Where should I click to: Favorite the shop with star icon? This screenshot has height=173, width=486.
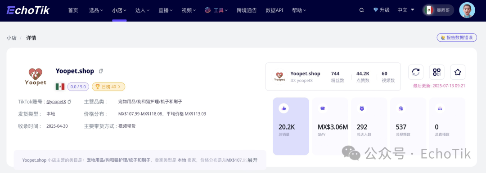point(458,72)
